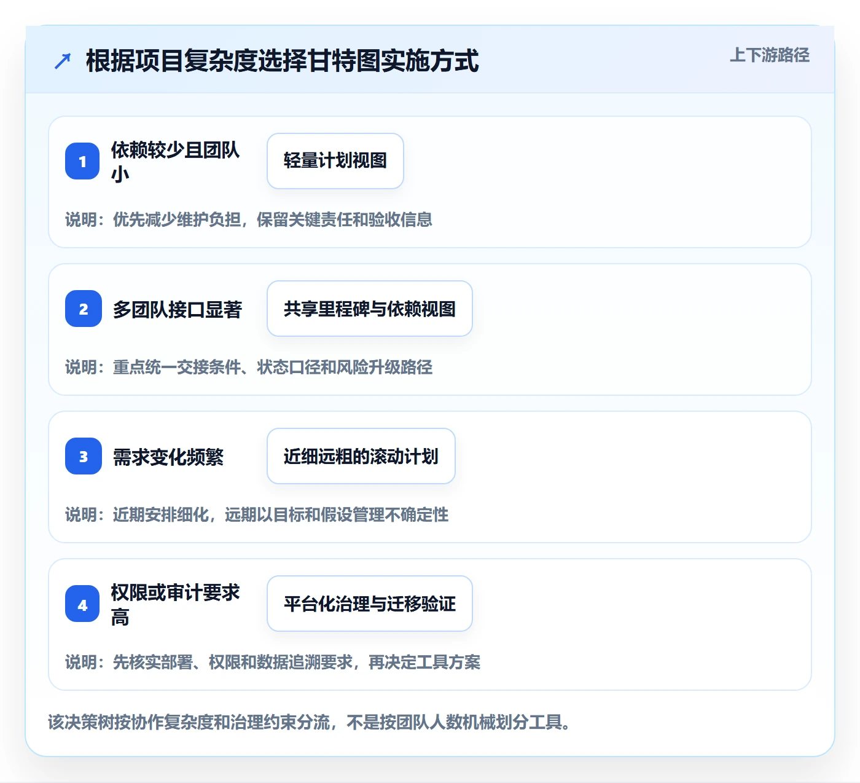Click the blue arrow icon beside the title
Image resolution: width=860 pixels, height=783 pixels.
click(x=63, y=61)
